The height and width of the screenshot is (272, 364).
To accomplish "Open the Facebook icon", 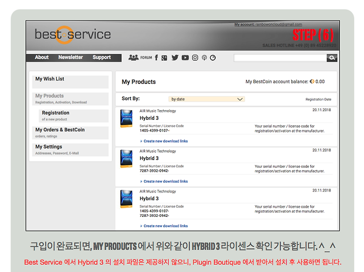I will (x=156, y=58).
